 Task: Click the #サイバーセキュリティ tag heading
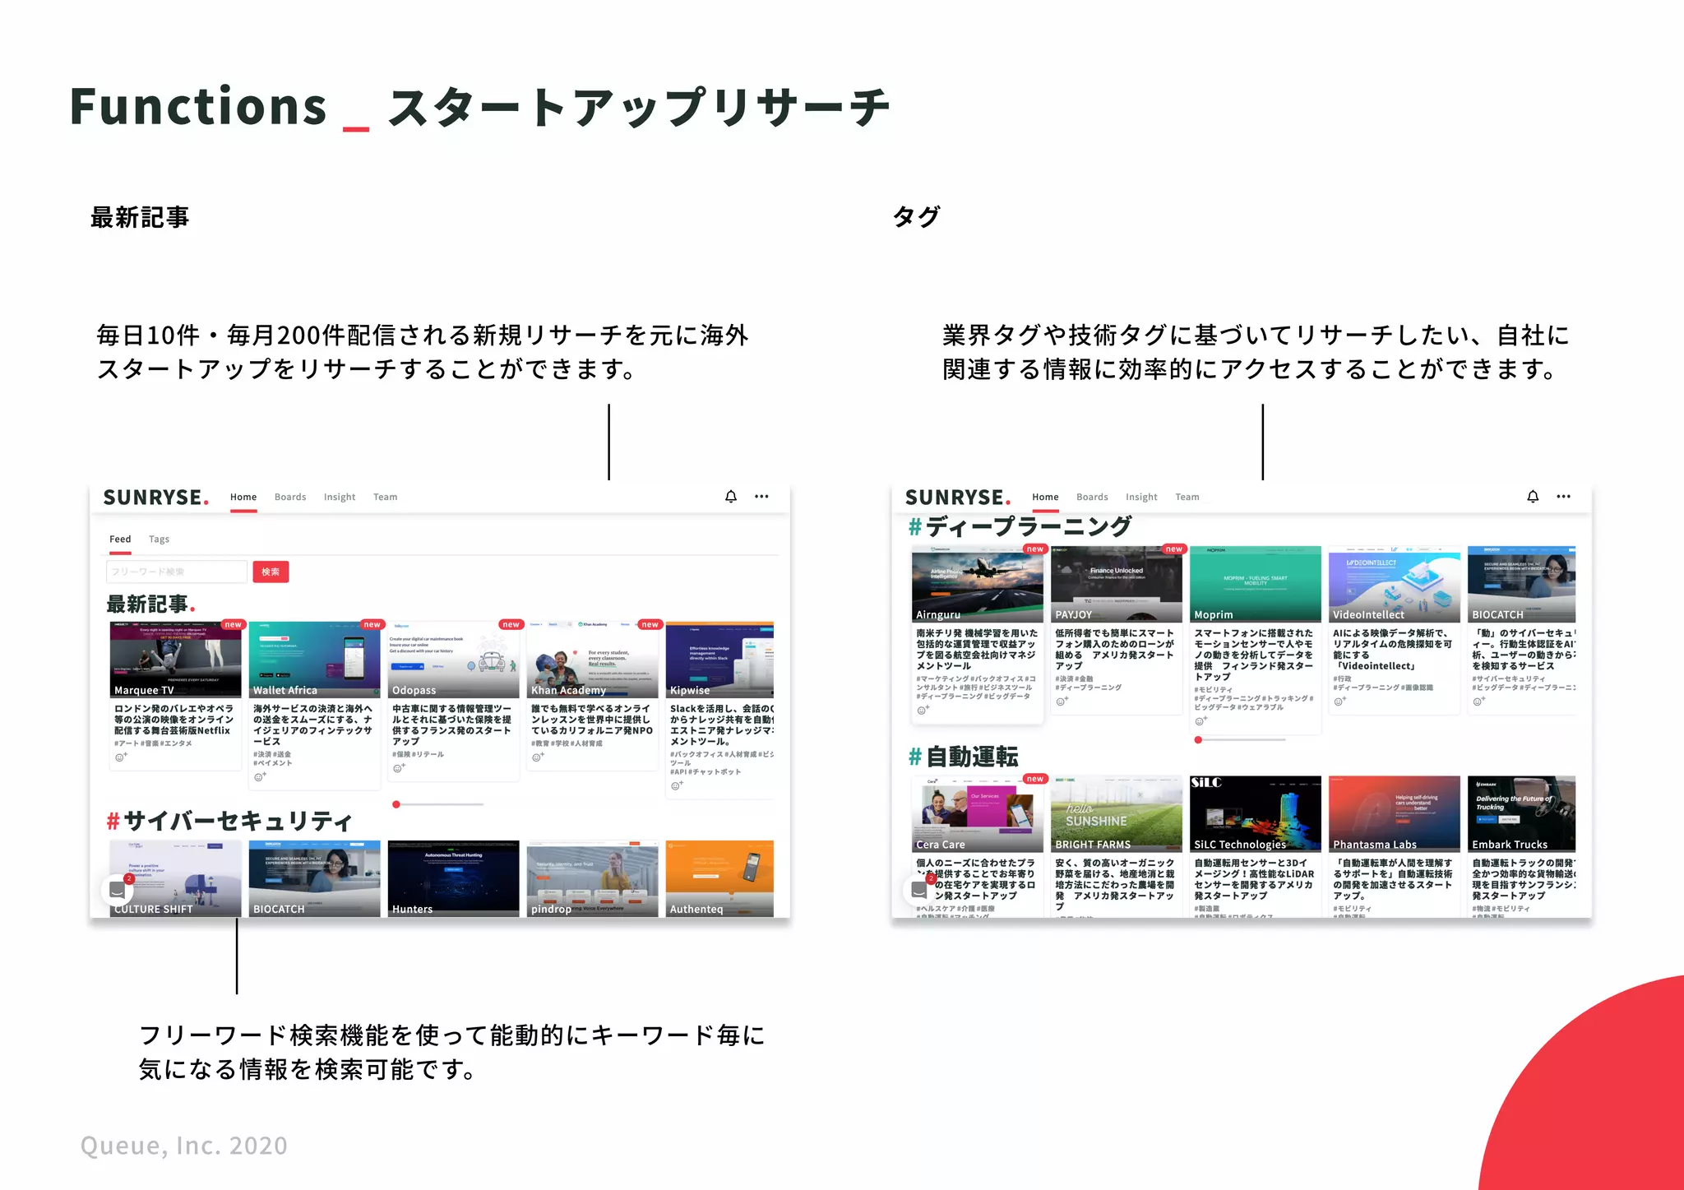tap(229, 821)
